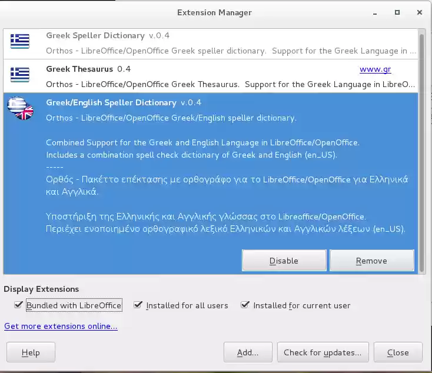
Task: Select the Greek Thesaurus list entry
Action: coord(177,75)
